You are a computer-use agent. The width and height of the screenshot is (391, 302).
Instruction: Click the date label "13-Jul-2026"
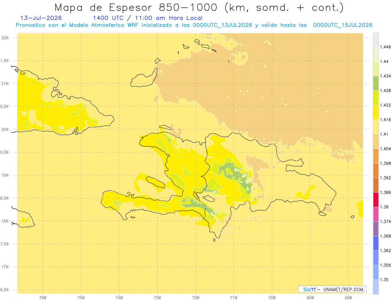pos(41,18)
